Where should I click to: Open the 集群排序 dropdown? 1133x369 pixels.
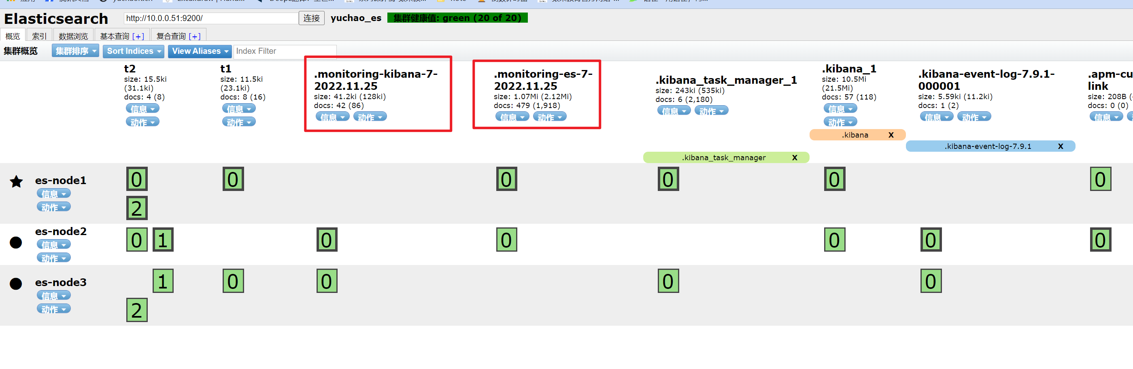(x=75, y=51)
